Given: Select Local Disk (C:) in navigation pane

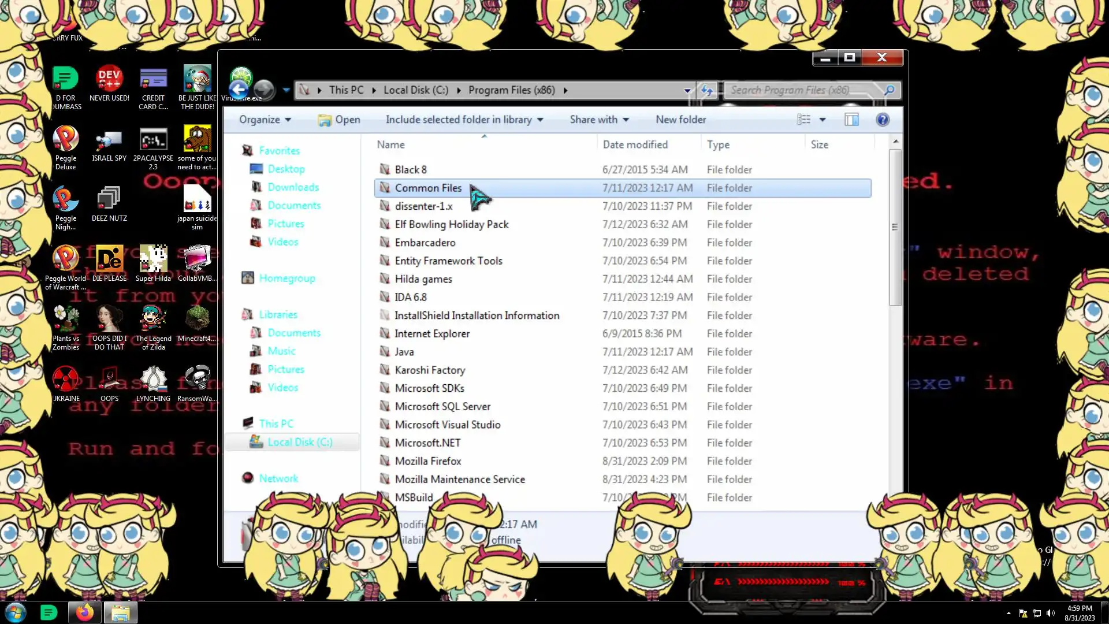Looking at the screenshot, I should tap(299, 442).
